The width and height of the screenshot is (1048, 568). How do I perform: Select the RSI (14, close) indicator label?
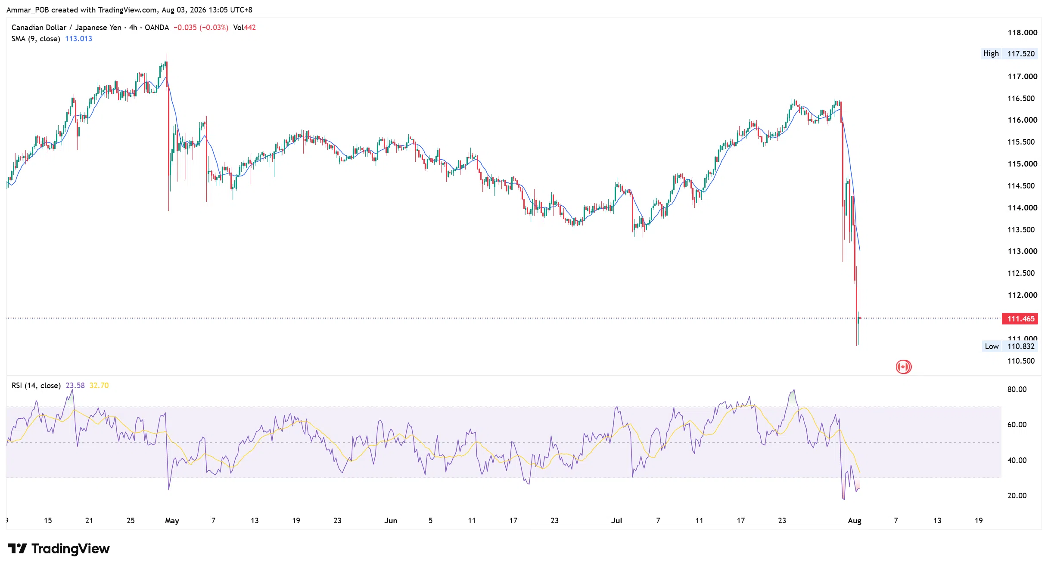(x=36, y=386)
